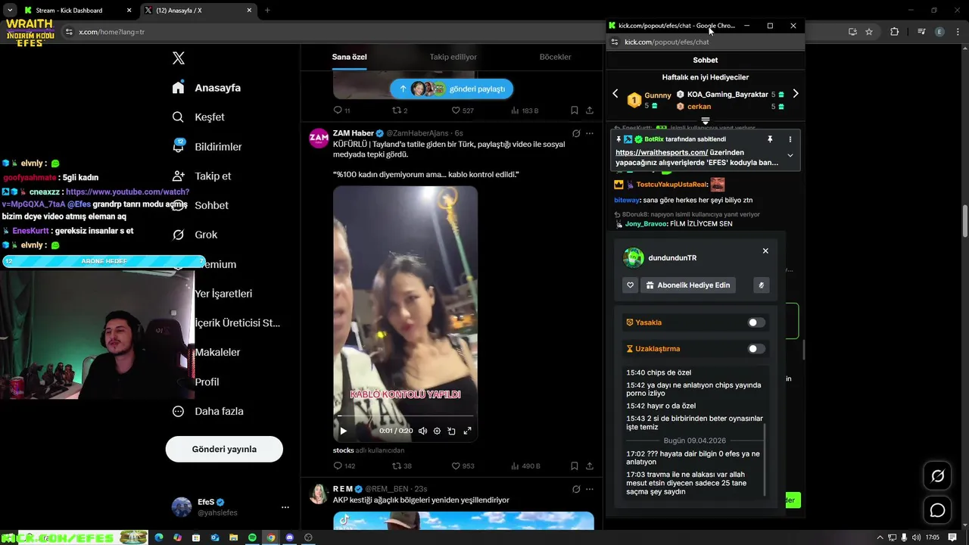This screenshot has height=545, width=969.
Task: Repost the ZAM Haber post with 38 reposts
Action: (x=402, y=466)
